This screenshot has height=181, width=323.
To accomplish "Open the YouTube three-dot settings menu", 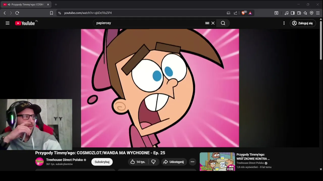I will pos(284,23).
